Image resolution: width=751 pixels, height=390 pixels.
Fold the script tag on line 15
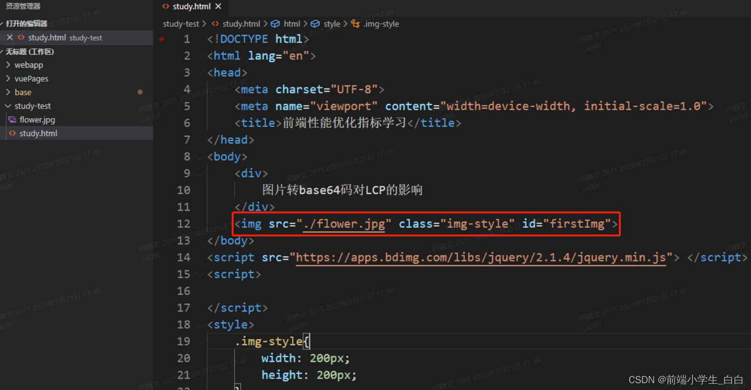tap(200, 274)
